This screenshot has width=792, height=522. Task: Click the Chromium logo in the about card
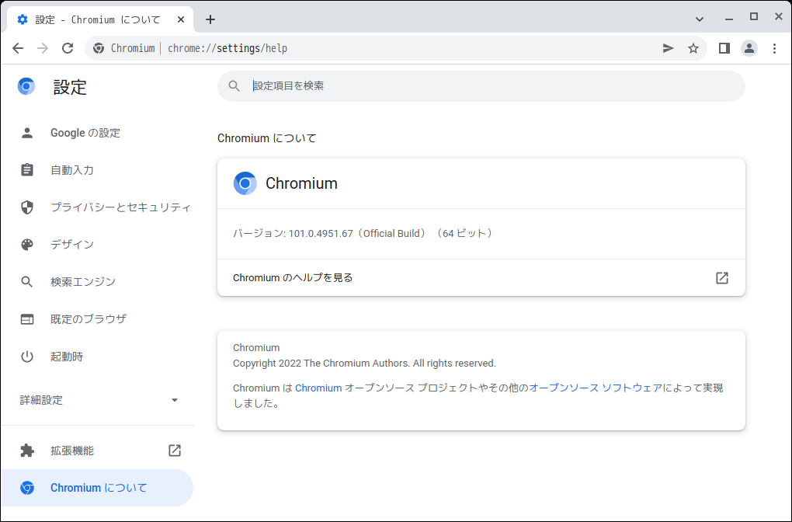coord(245,183)
